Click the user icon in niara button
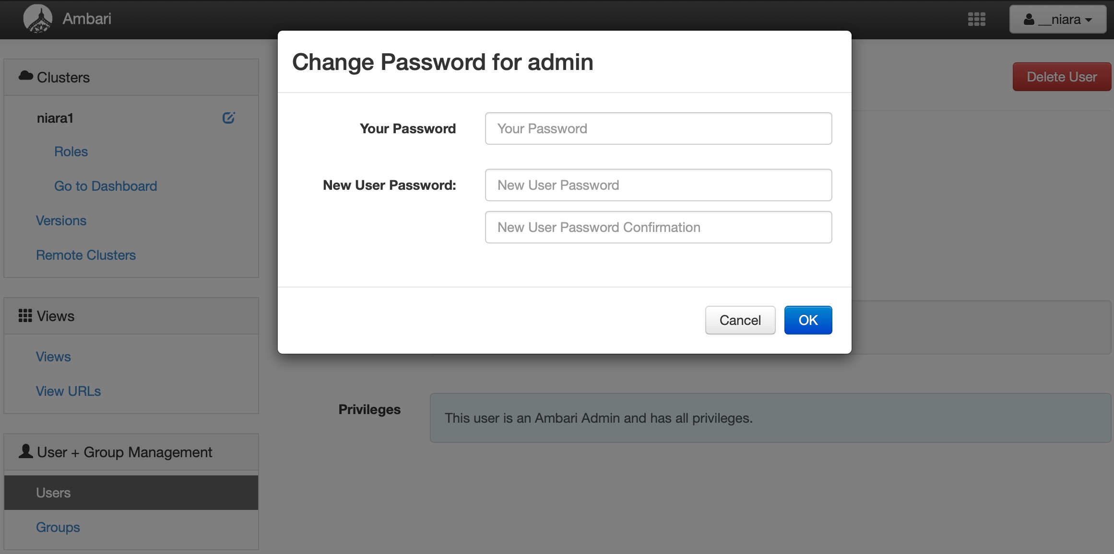The height and width of the screenshot is (554, 1114). (1029, 19)
